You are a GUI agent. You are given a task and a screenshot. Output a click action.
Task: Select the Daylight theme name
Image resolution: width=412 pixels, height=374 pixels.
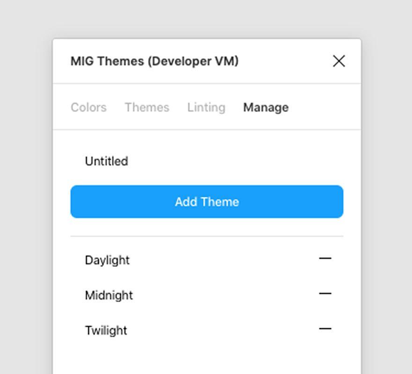point(107,260)
